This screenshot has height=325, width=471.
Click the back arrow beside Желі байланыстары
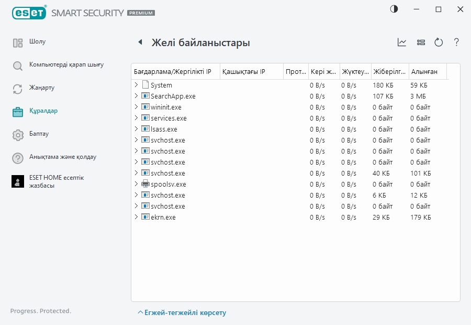click(140, 42)
